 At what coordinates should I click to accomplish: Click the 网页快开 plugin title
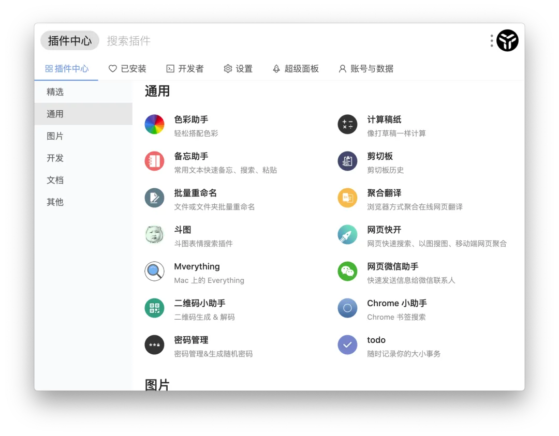384,230
